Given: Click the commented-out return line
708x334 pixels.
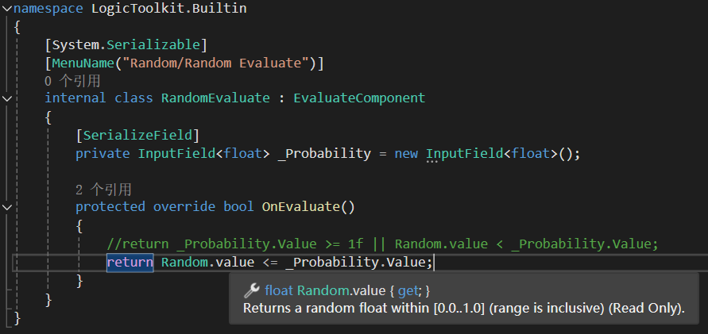Looking at the screenshot, I should tap(381, 244).
